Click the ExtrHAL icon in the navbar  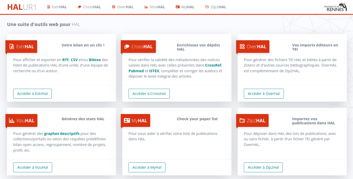pos(49,7)
